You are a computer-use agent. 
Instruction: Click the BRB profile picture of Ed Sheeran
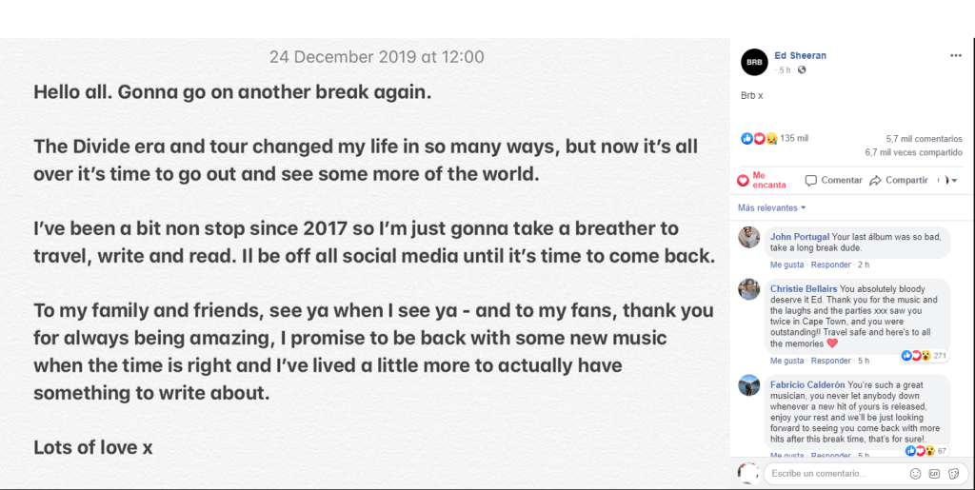[x=754, y=62]
